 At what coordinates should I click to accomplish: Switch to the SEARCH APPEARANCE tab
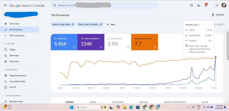pyautogui.click(x=175, y=102)
